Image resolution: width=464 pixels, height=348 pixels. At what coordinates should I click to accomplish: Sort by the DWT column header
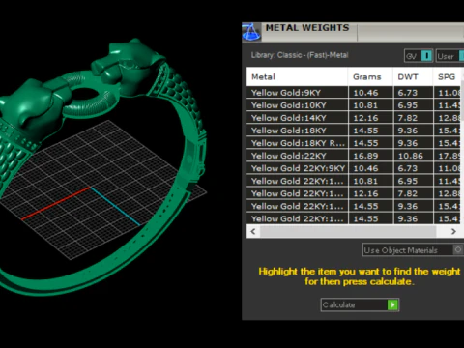coord(413,77)
